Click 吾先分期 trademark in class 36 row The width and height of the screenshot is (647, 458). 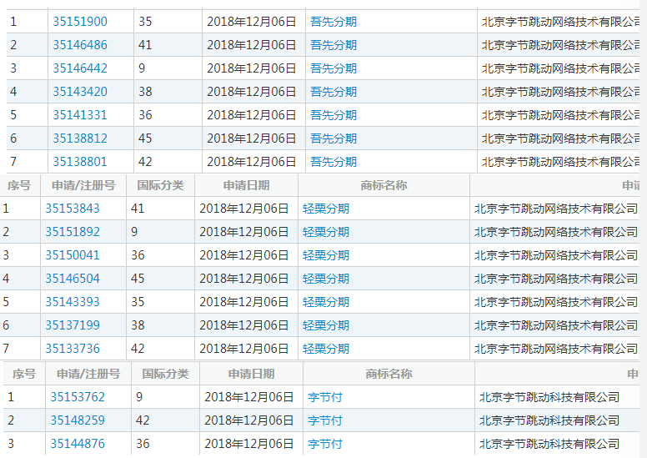(334, 115)
